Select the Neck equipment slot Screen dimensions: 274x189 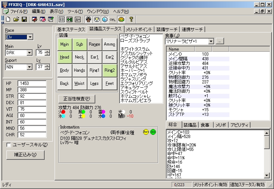[80, 57]
